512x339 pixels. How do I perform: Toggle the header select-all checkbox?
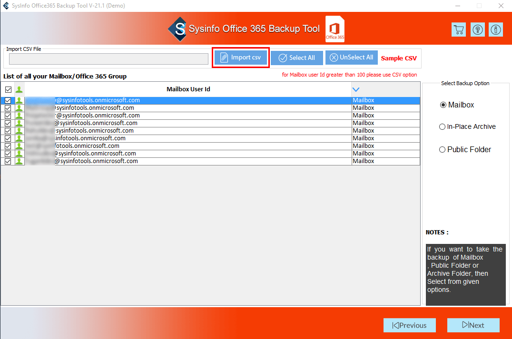pos(8,89)
